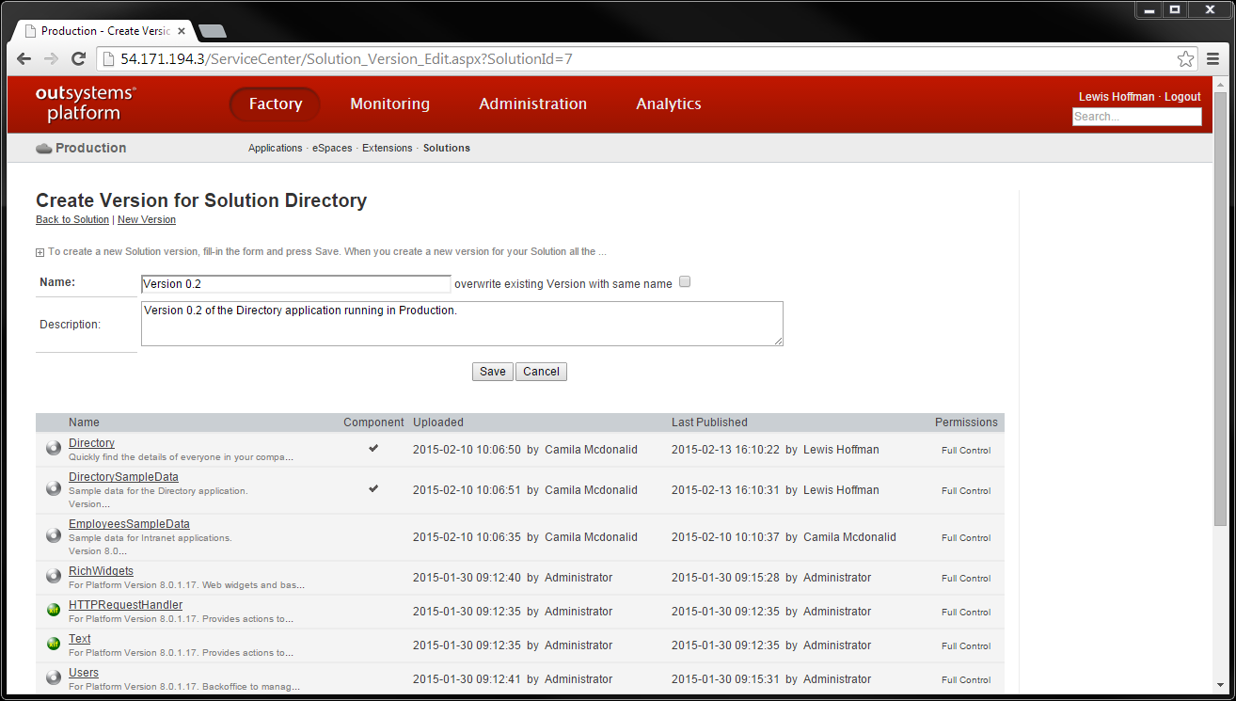Open the EmployeesSampleData link
The height and width of the screenshot is (701, 1236).
click(129, 524)
